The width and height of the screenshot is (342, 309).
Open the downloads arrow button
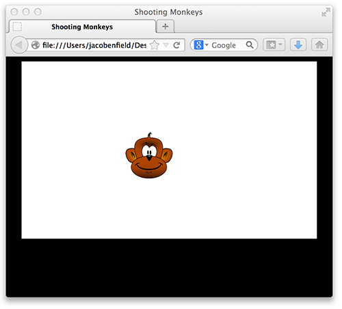coord(298,45)
